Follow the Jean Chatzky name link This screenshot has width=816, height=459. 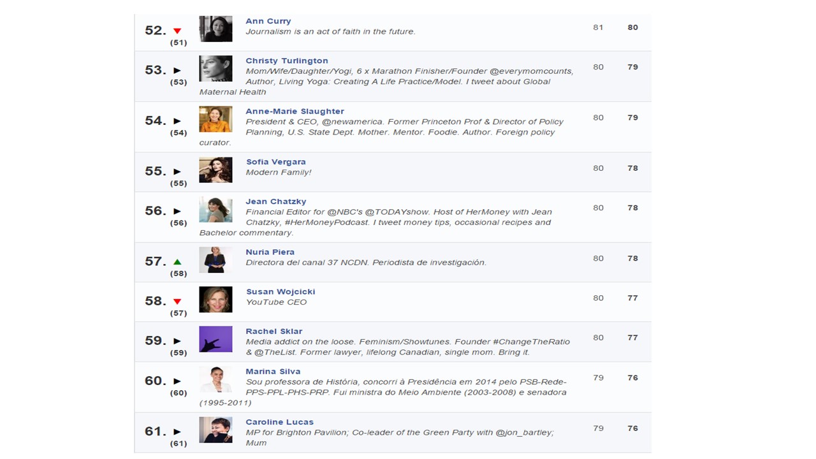[x=275, y=201]
